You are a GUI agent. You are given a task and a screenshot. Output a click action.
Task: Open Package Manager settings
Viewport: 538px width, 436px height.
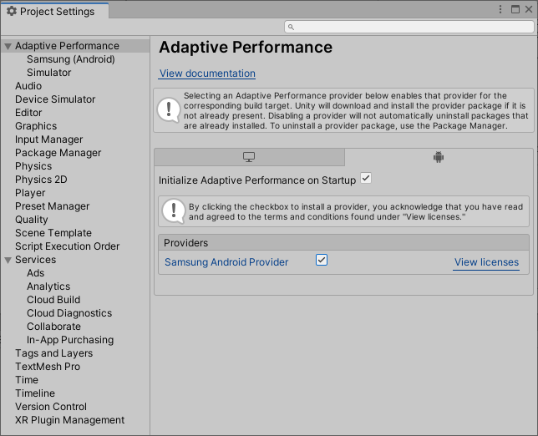click(58, 153)
